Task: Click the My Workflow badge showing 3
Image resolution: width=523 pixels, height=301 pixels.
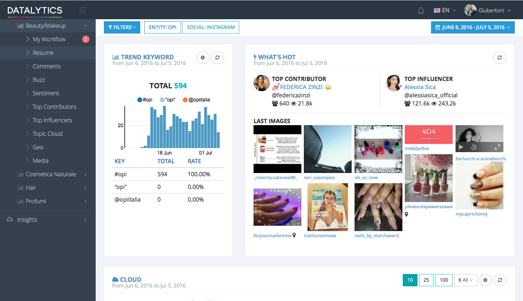Action: click(x=85, y=39)
